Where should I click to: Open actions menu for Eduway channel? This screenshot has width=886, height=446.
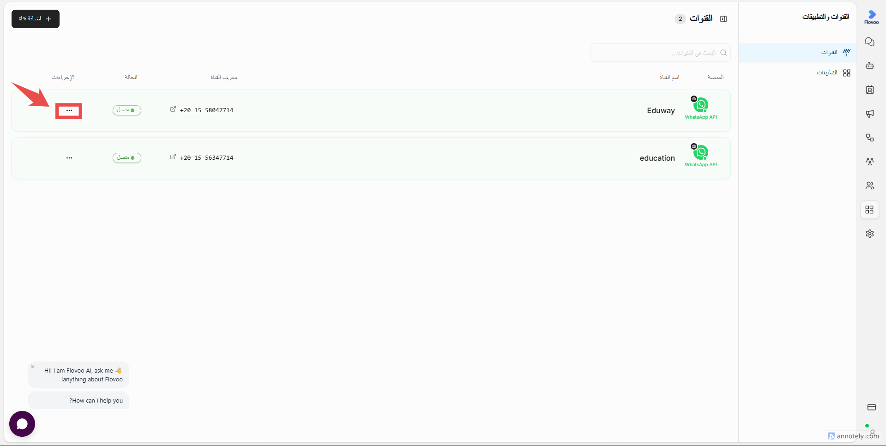point(69,111)
